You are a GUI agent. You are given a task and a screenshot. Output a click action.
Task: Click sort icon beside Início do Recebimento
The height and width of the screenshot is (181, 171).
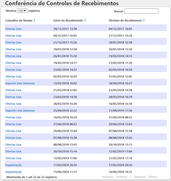point(85,20)
